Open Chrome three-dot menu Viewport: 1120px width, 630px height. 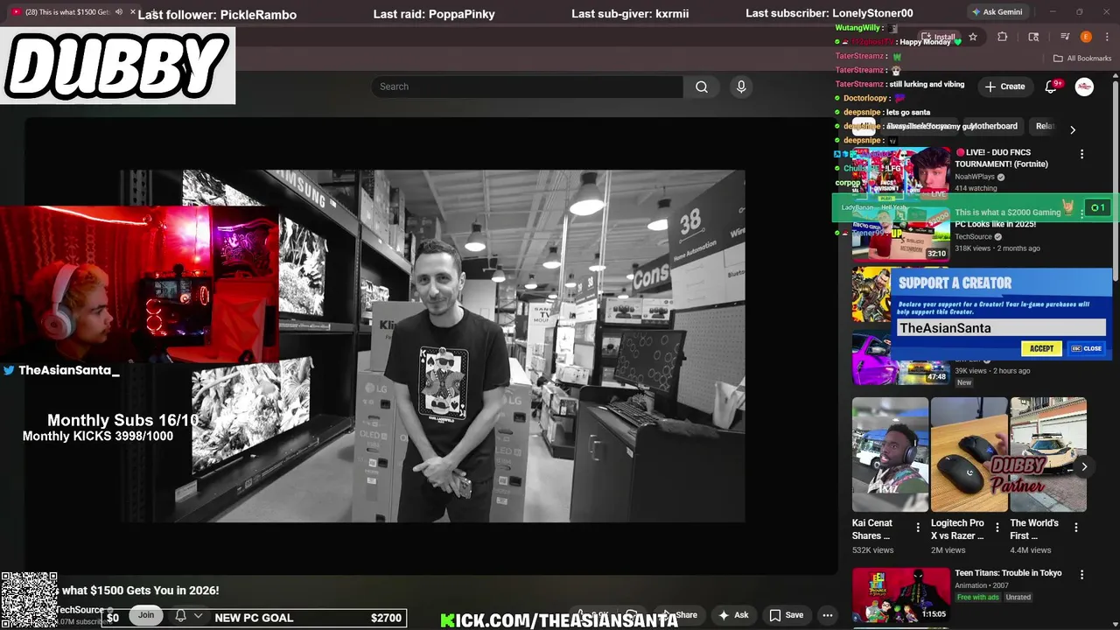coord(1107,37)
